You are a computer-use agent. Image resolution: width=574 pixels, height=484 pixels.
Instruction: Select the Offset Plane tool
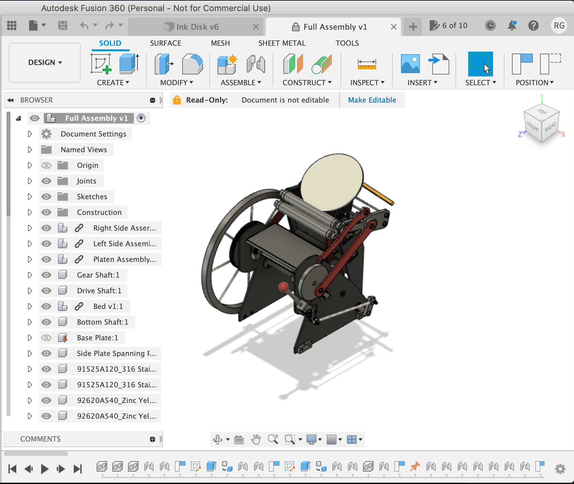293,64
